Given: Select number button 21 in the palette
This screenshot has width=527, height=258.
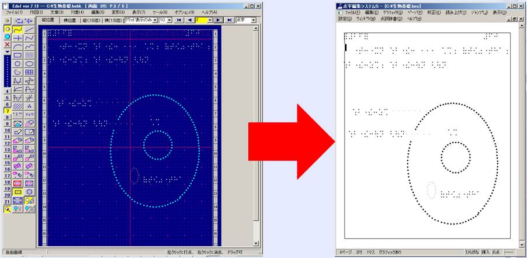Looking at the screenshot, I should [x=8, y=201].
